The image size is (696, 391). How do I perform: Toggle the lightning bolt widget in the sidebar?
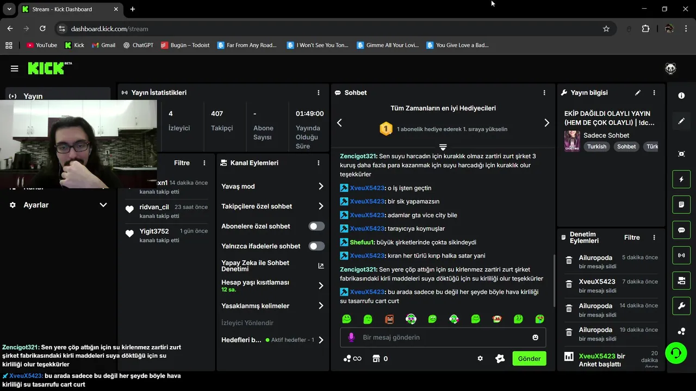pyautogui.click(x=681, y=179)
